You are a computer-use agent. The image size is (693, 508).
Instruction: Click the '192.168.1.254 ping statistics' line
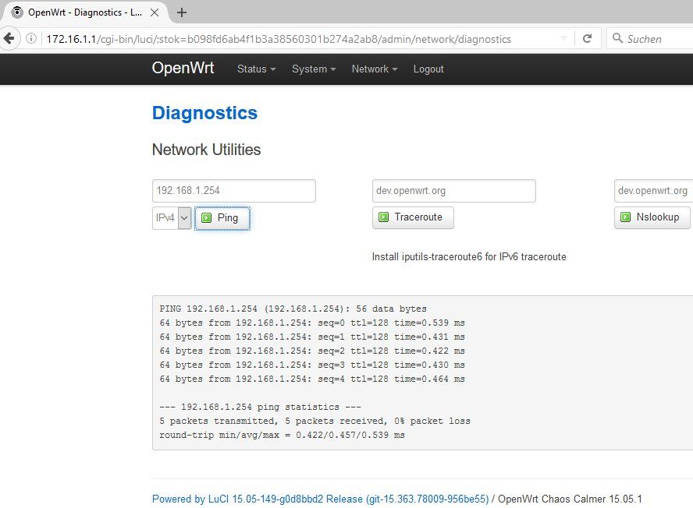[x=261, y=407]
